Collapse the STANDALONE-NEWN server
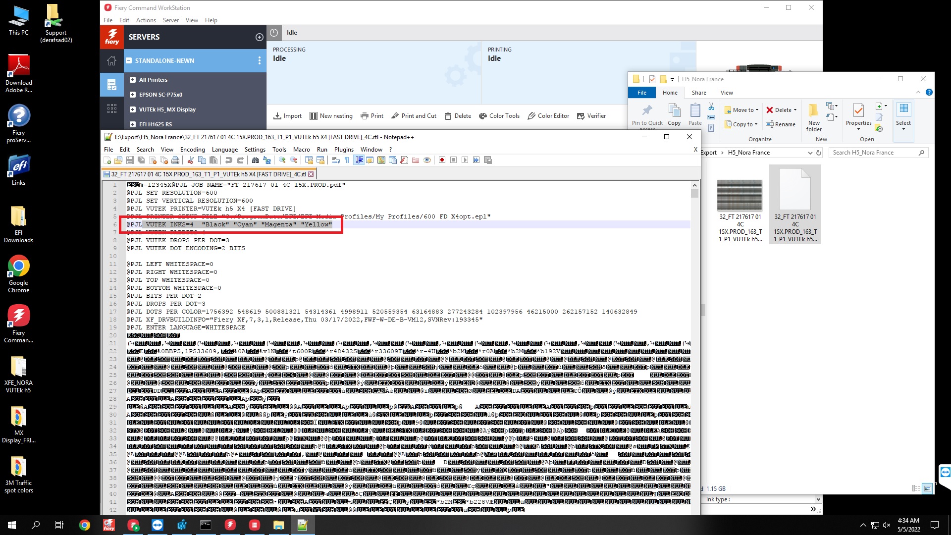The width and height of the screenshot is (951, 535). (x=129, y=61)
